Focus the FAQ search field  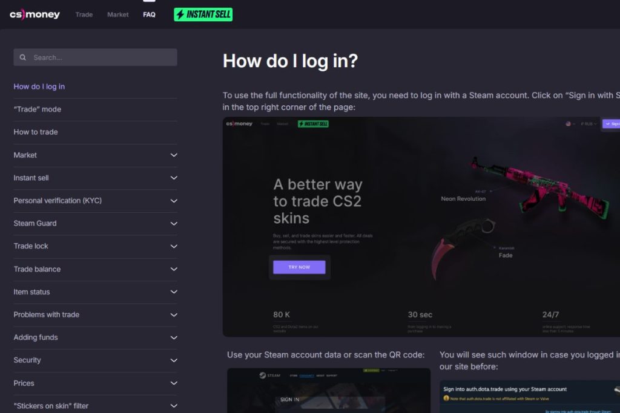tap(95, 57)
